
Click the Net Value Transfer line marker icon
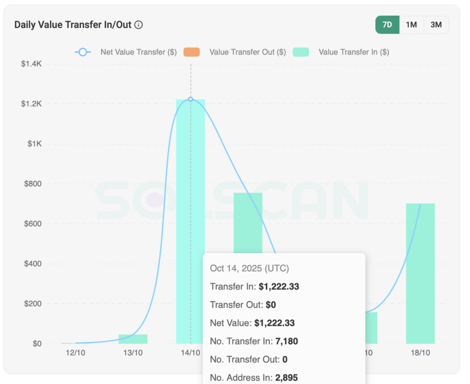[x=83, y=52]
